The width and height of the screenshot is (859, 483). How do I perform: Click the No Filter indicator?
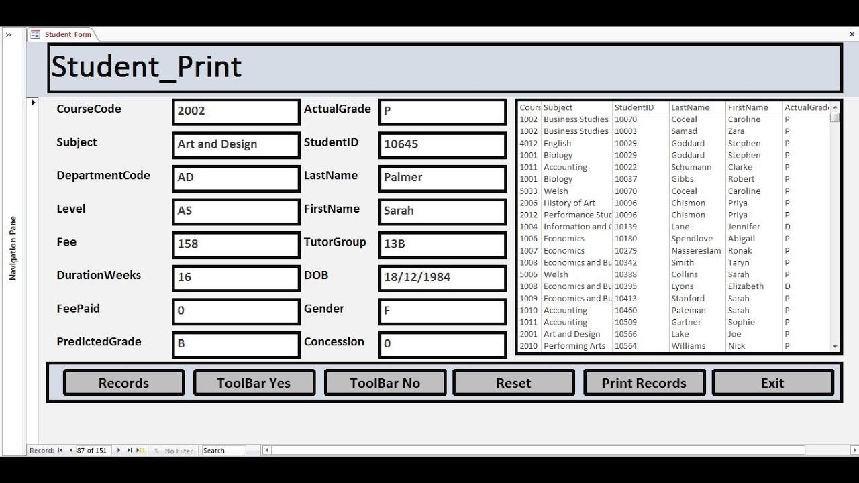173,451
